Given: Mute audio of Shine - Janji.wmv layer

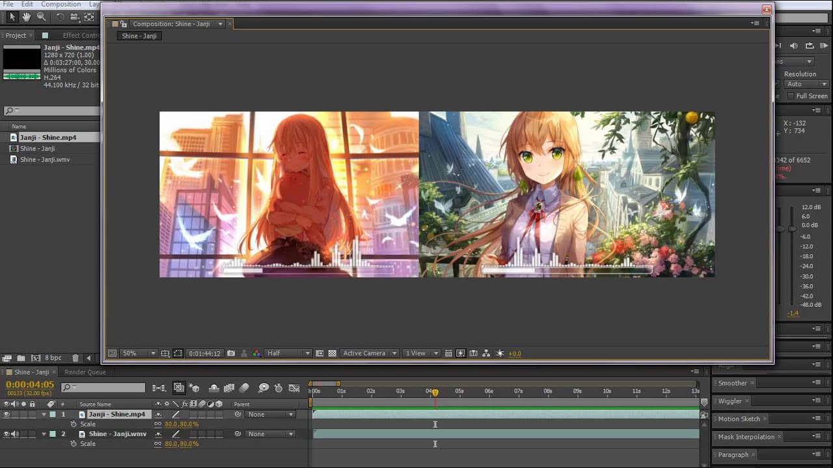Looking at the screenshot, I should (15, 434).
